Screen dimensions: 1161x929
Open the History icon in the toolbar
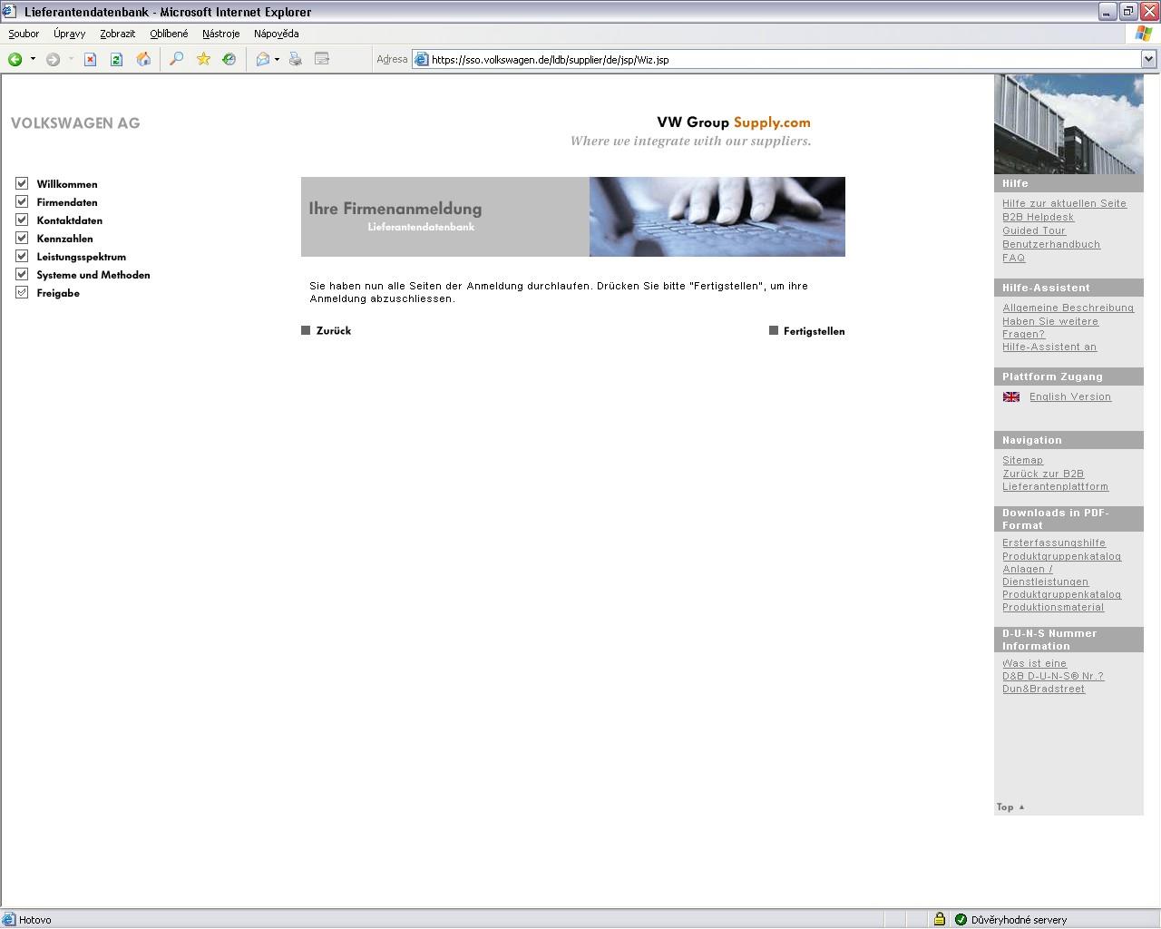[229, 59]
